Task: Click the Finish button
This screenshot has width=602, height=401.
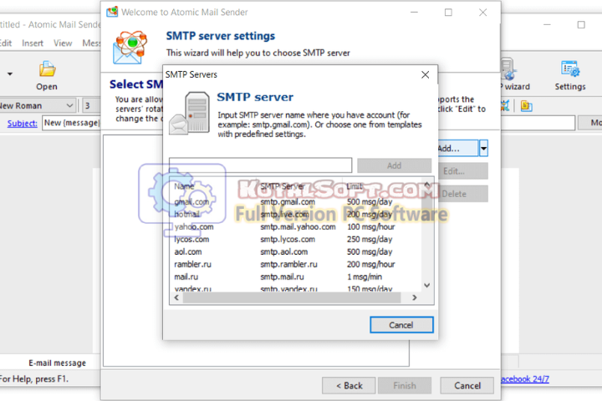Action: point(405,385)
